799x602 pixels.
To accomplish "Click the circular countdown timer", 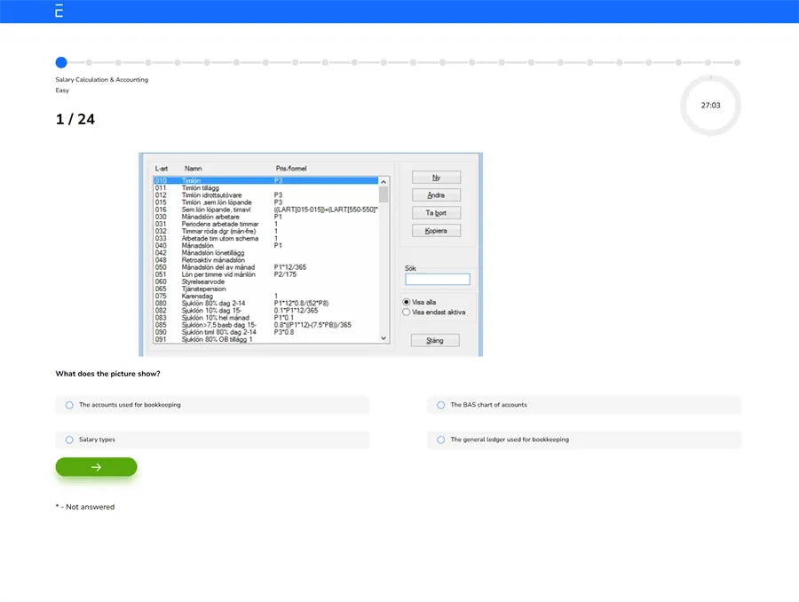I will point(710,105).
